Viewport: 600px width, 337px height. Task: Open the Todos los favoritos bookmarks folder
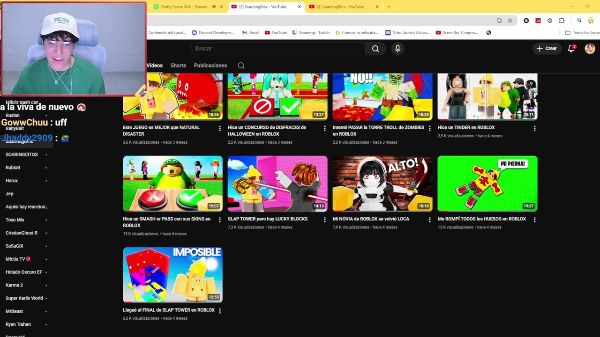(582, 33)
